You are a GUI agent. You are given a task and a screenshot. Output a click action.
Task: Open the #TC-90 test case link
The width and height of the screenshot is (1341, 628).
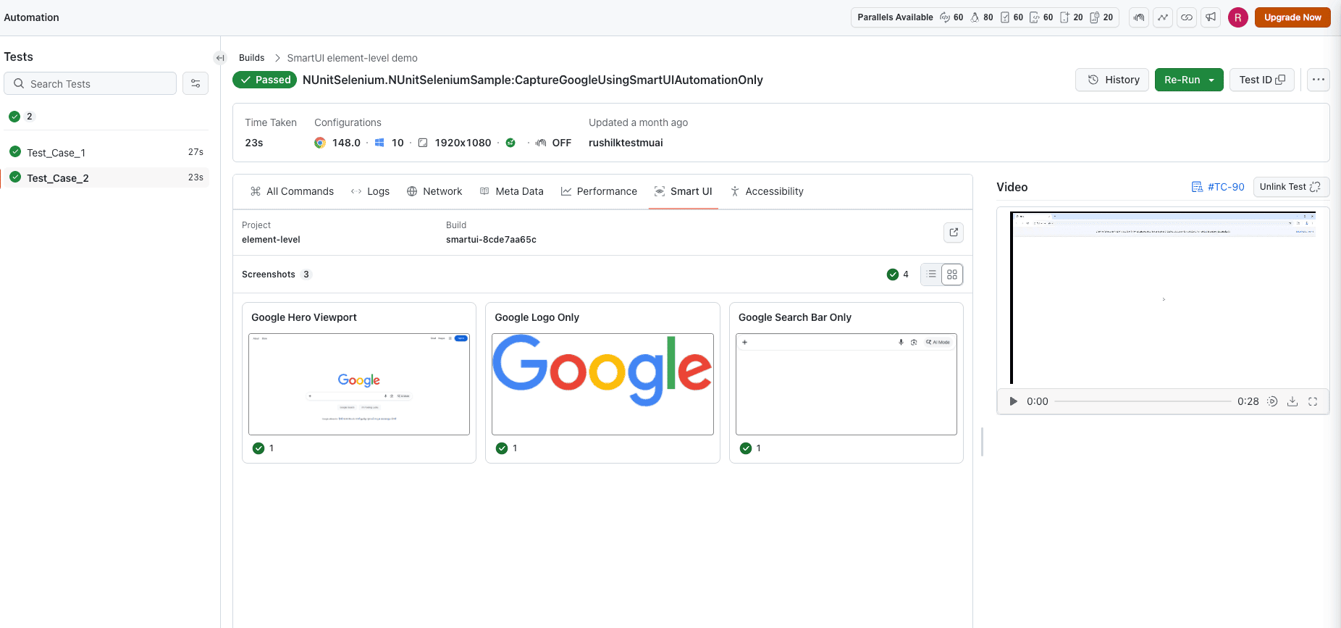(x=1218, y=187)
